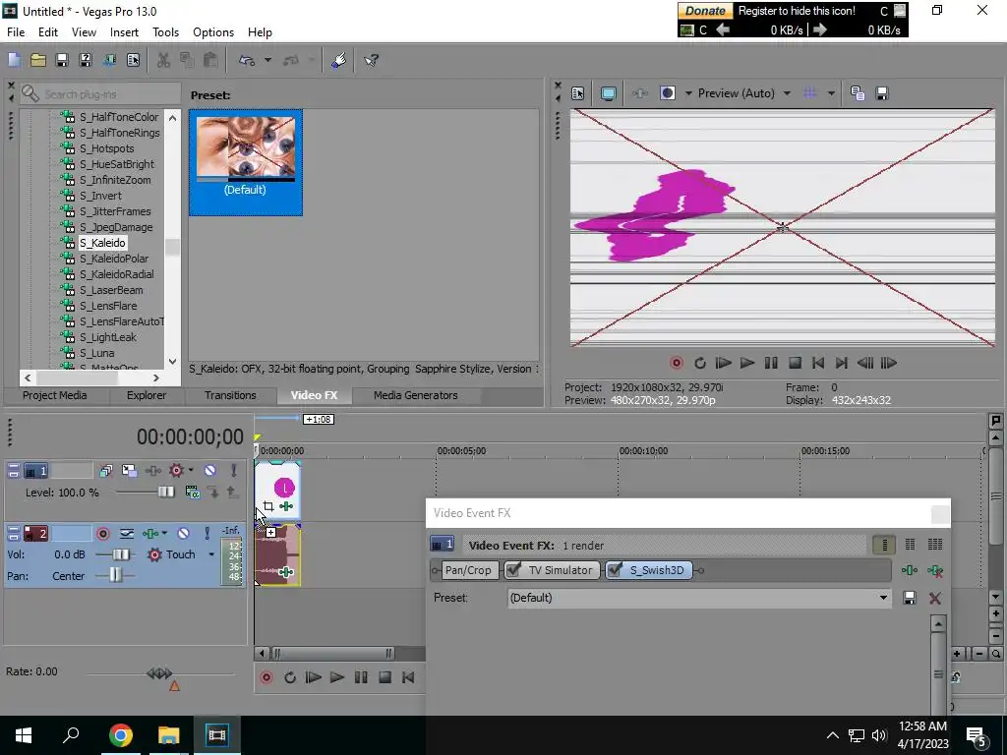Click the Track FX icon on video track 1
1007x755 pixels.
point(152,471)
